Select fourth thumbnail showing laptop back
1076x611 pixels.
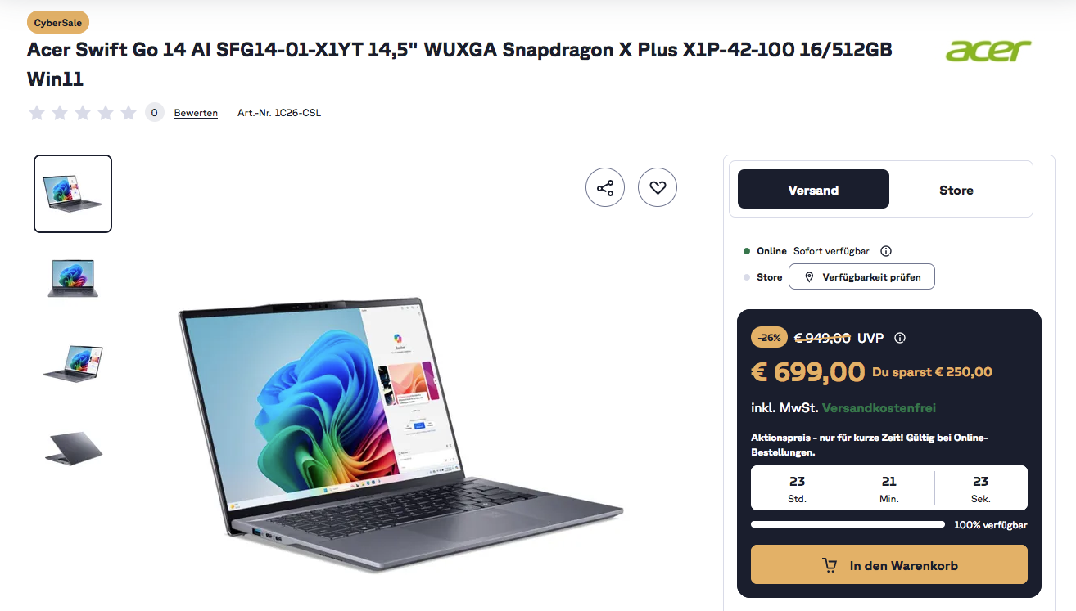(73, 447)
